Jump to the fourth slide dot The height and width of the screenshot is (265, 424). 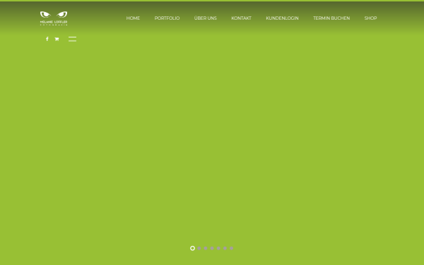click(x=212, y=248)
